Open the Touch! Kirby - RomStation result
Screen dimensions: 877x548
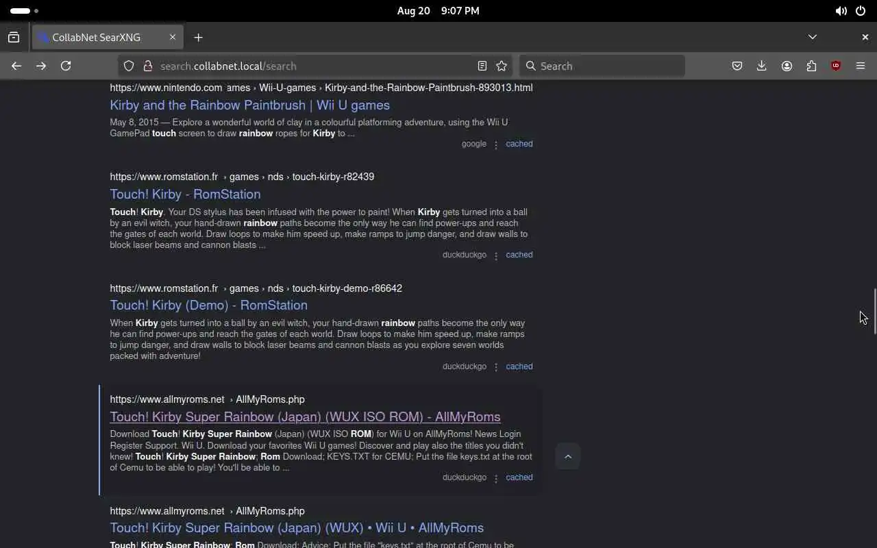(185, 194)
